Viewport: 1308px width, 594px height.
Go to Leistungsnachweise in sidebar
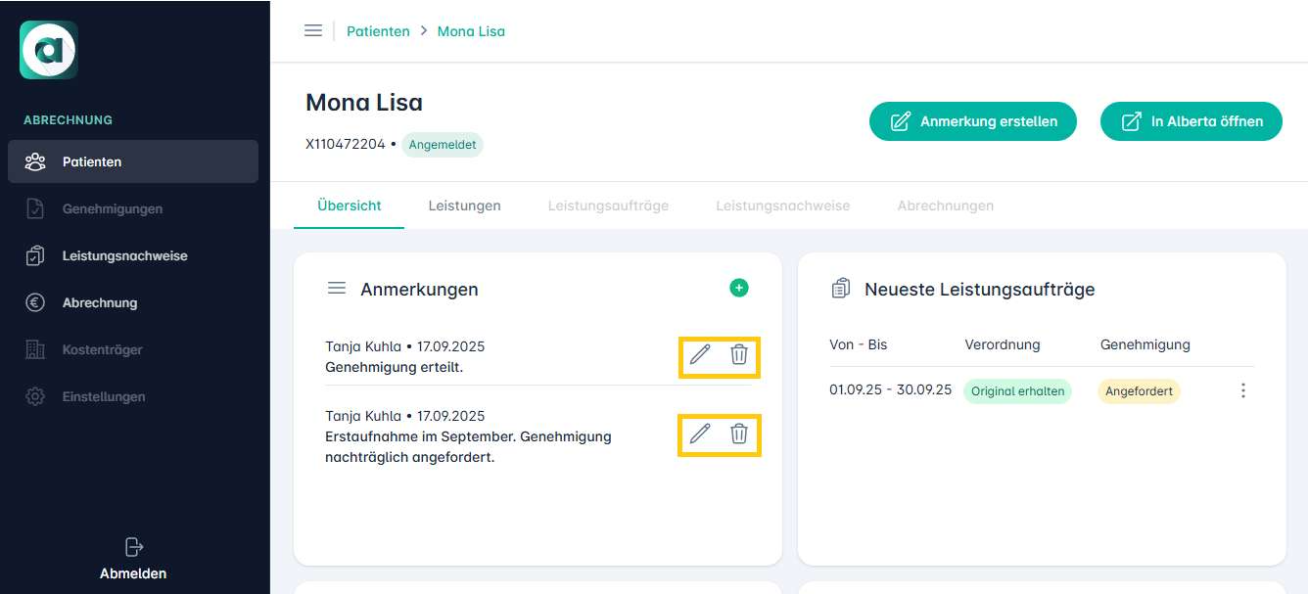click(124, 255)
